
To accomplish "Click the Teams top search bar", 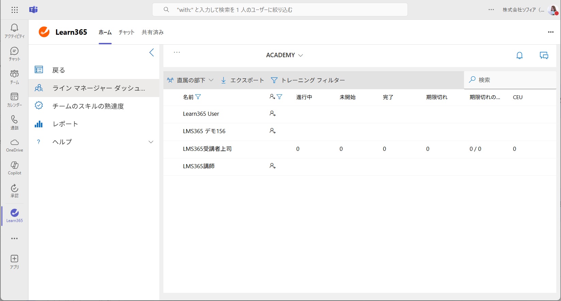I will click(x=280, y=10).
